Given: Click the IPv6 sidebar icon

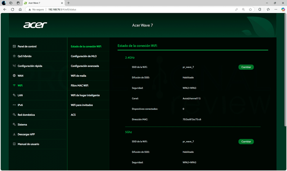Looking at the screenshot, I should coord(14,105).
